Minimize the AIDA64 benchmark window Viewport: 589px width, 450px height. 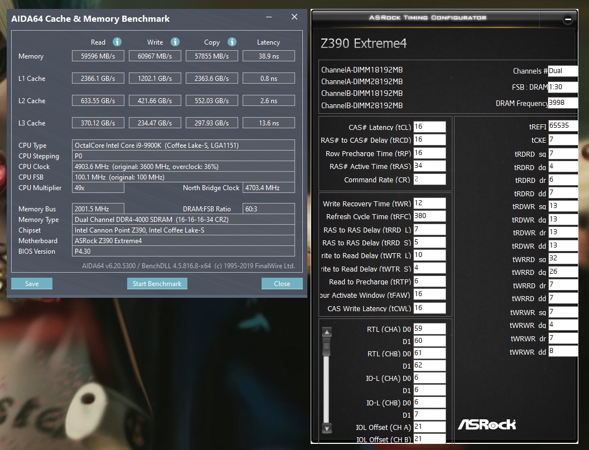[x=269, y=17]
